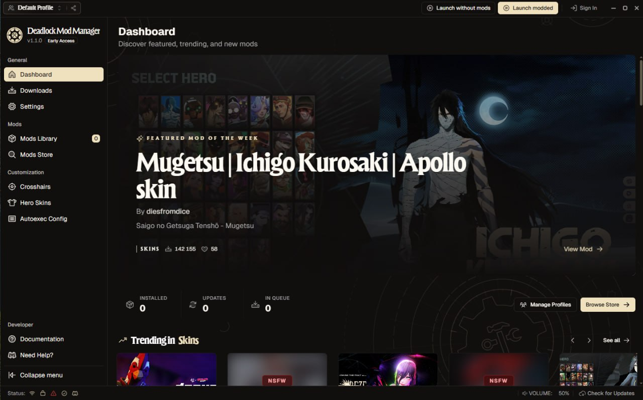Viewport: 643px width, 400px height.
Task: Click the share profile icon
Action: 73,8
